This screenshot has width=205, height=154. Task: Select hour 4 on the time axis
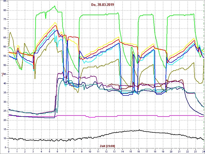click(41, 151)
